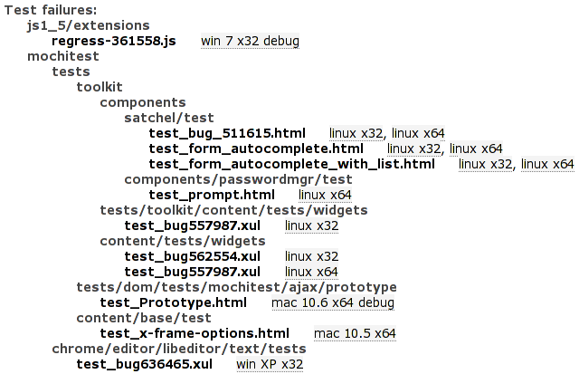Select components/passwordmgr/test folder node
This screenshot has width=579, height=374.
[238, 179]
